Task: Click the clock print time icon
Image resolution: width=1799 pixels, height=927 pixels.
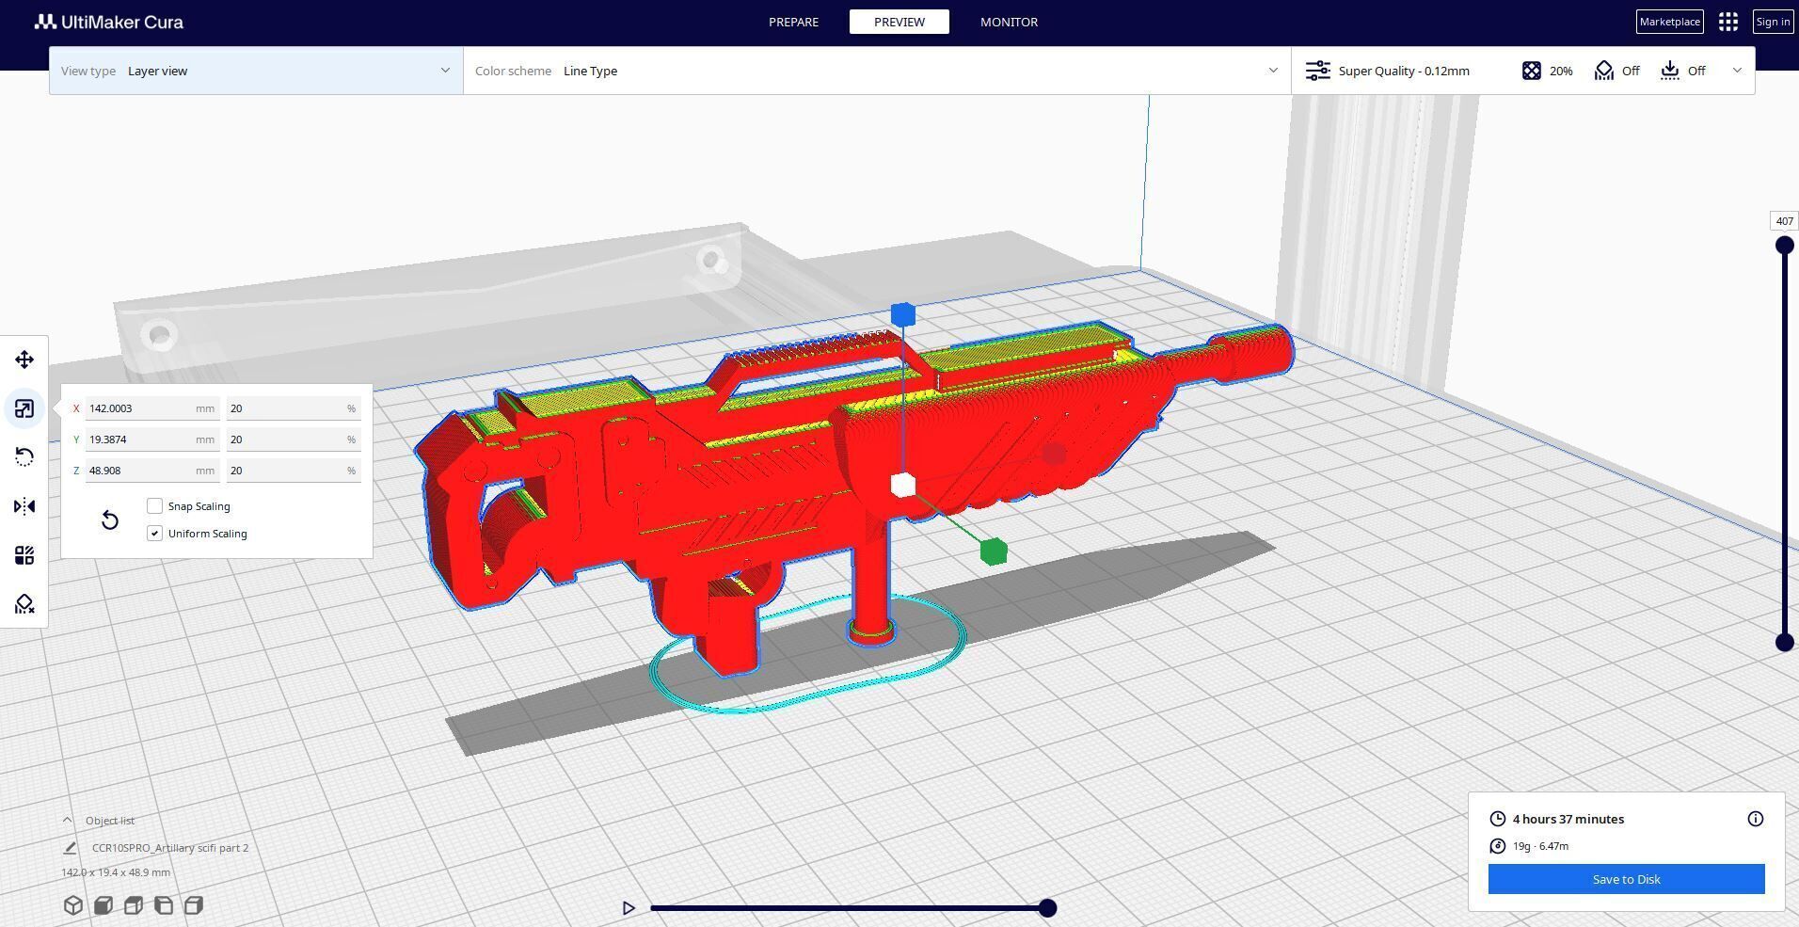Action: (1498, 819)
